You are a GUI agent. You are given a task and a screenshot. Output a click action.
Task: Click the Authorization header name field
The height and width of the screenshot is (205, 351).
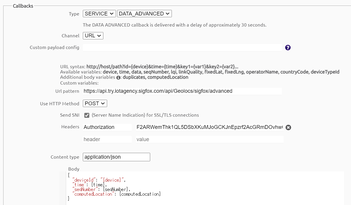(x=107, y=127)
